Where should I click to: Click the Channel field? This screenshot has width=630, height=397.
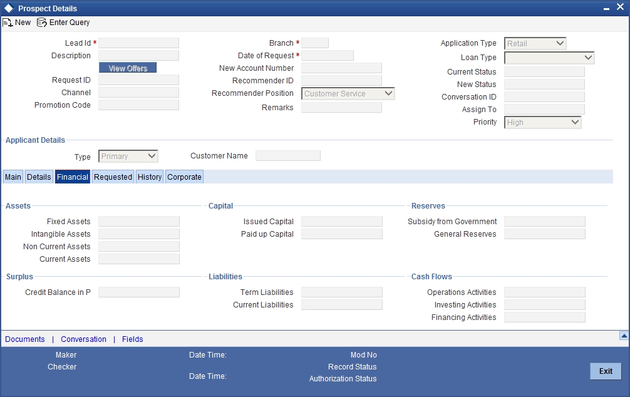tap(138, 93)
